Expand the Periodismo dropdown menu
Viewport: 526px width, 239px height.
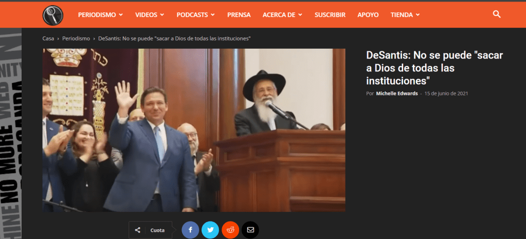100,15
